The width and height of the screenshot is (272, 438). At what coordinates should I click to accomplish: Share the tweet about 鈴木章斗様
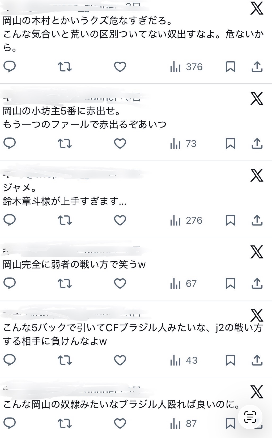point(257,220)
